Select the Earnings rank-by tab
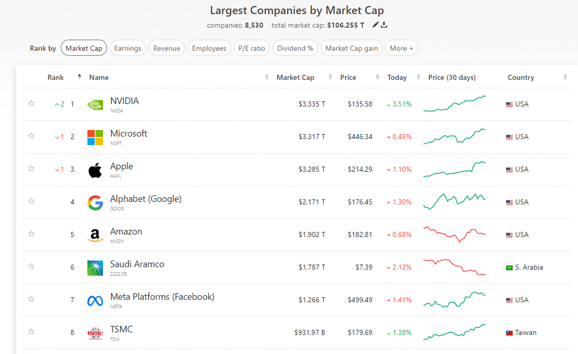This screenshot has width=578, height=354. click(128, 48)
